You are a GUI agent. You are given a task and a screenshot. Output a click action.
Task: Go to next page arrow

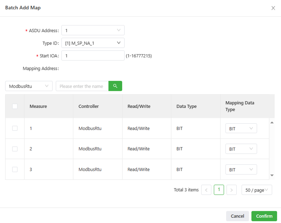(x=231, y=190)
